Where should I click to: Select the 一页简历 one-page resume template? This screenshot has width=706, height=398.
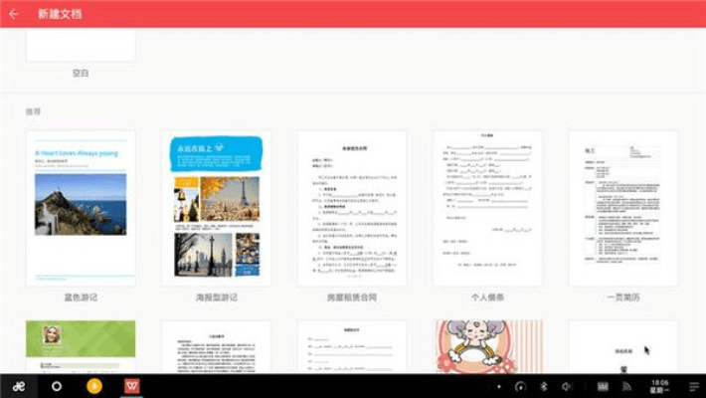point(622,208)
